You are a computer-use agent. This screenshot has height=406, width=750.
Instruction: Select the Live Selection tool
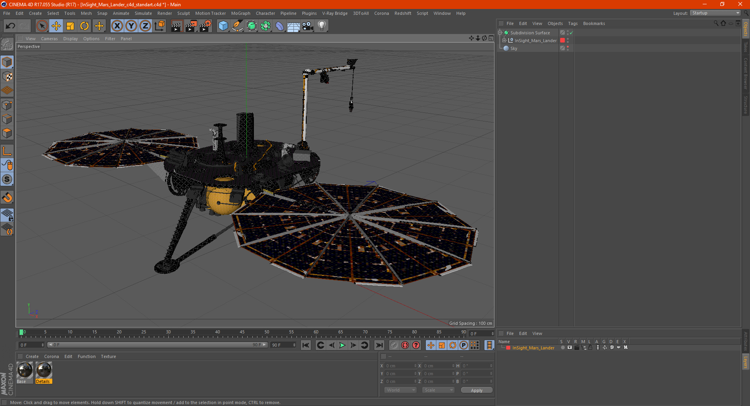coord(42,26)
